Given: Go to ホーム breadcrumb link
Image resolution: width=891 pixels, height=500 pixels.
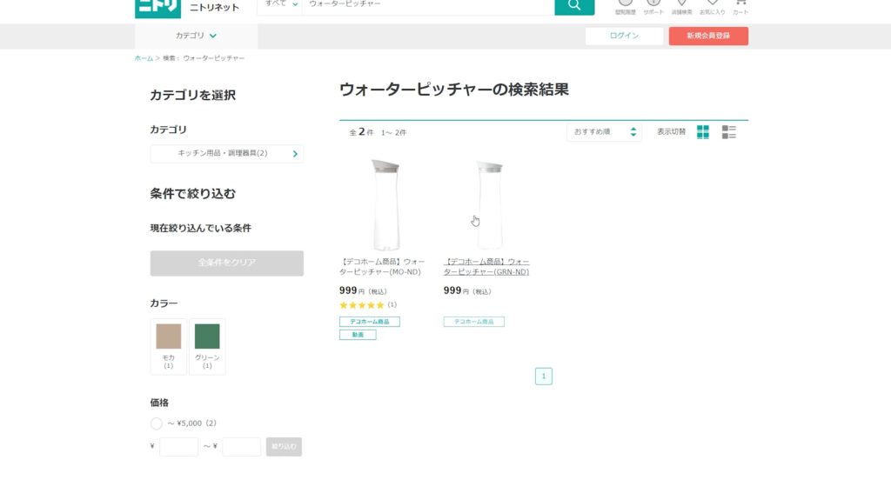Looking at the screenshot, I should 144,58.
